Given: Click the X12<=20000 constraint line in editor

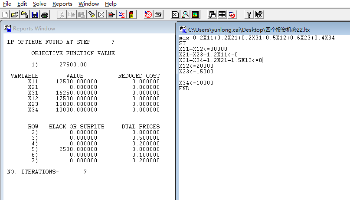Looking at the screenshot, I should point(196,66).
